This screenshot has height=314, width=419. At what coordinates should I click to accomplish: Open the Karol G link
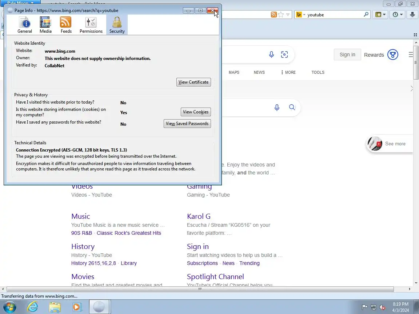[x=199, y=216]
